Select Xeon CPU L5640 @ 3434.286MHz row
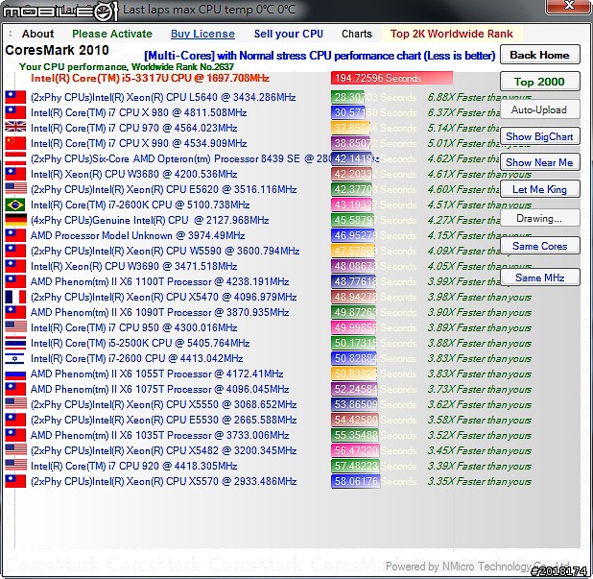593x579 pixels. click(163, 97)
